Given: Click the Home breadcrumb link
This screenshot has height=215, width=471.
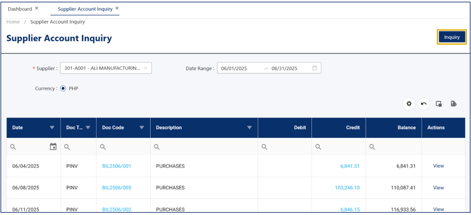Looking at the screenshot, I should (13, 22).
